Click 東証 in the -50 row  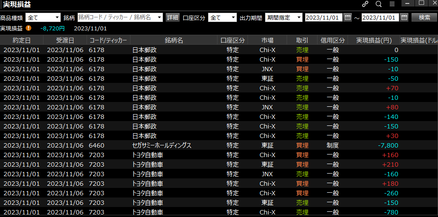point(267,79)
